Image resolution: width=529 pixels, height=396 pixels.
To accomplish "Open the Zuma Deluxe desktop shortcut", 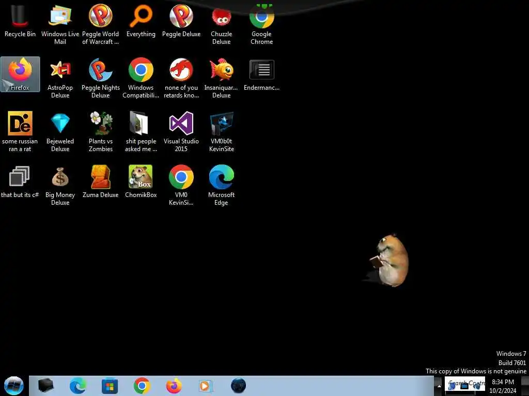I will pos(101,181).
